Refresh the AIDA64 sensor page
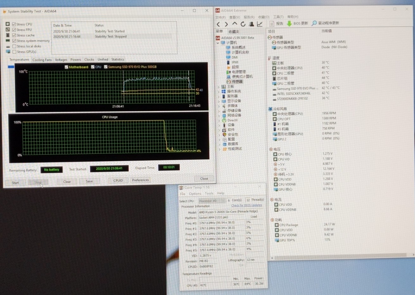415x295 pixels. coord(243,24)
